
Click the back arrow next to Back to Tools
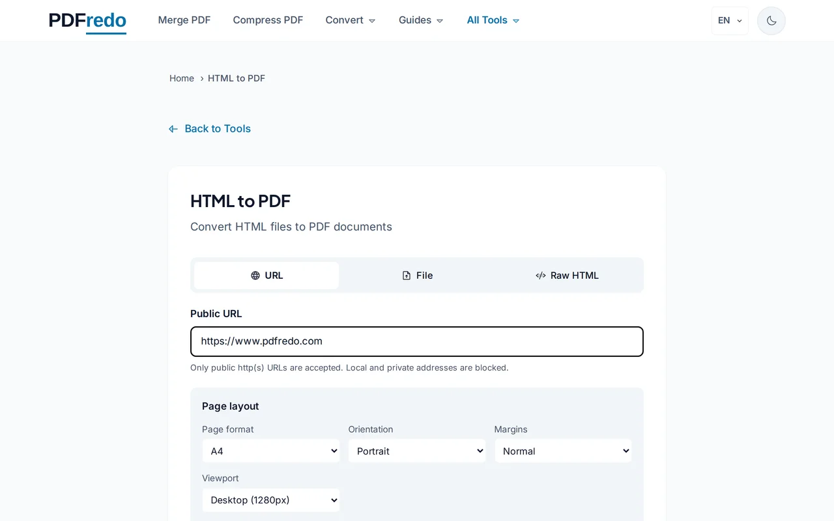(173, 128)
